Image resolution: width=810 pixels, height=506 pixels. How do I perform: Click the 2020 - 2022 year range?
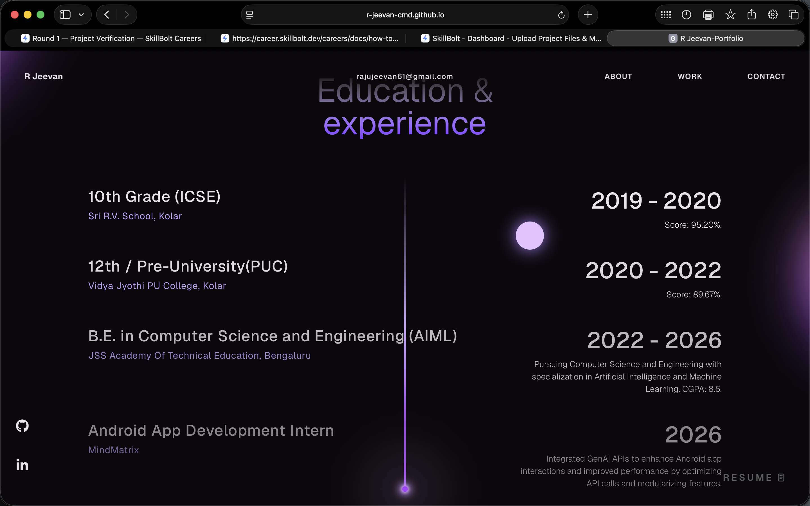click(x=653, y=270)
